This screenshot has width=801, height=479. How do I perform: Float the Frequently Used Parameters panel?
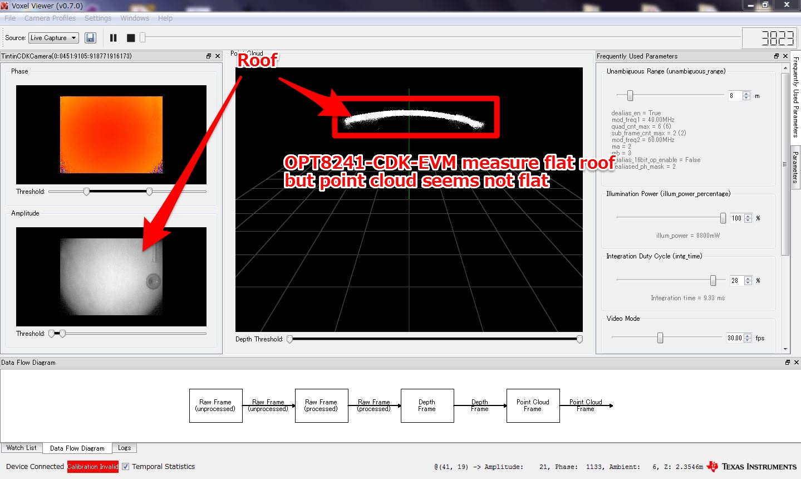(x=777, y=56)
